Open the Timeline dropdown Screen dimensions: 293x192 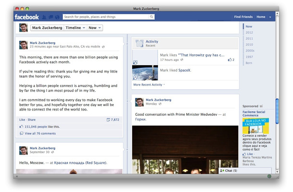point(75,28)
